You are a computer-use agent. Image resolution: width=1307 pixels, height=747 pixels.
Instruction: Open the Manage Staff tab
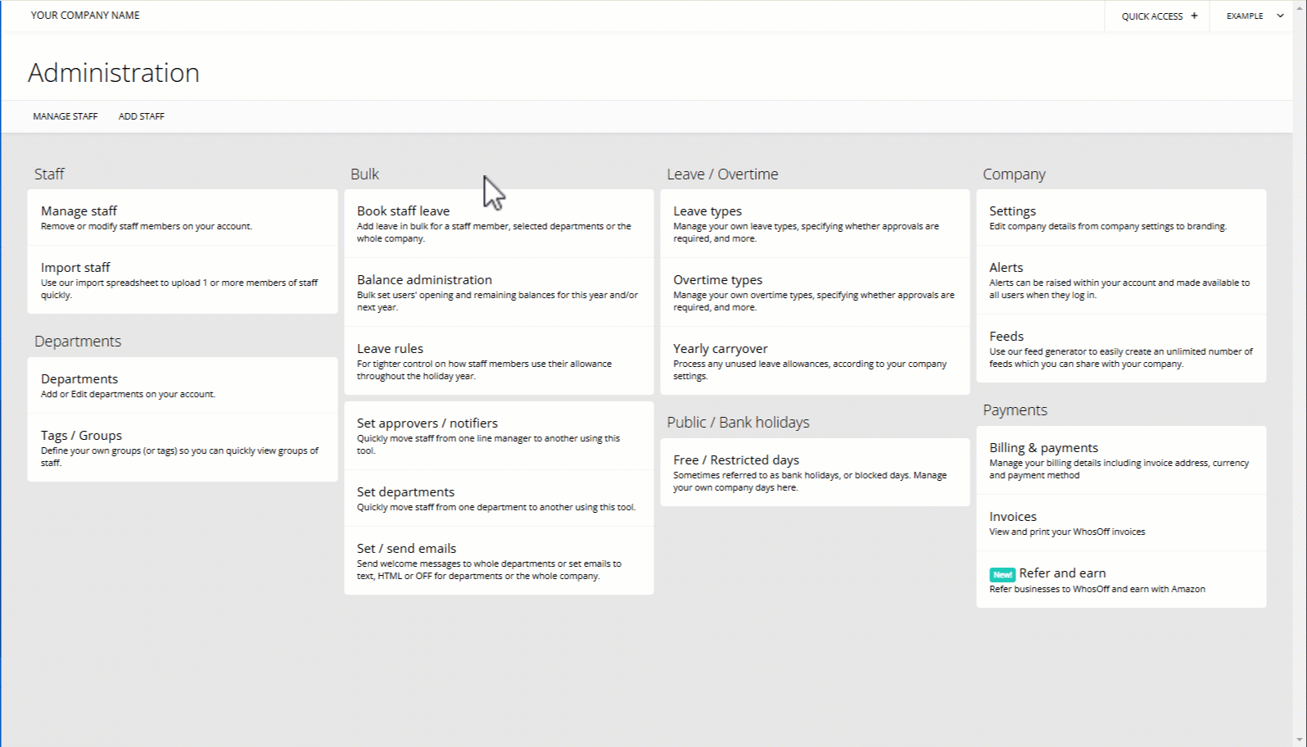[66, 116]
